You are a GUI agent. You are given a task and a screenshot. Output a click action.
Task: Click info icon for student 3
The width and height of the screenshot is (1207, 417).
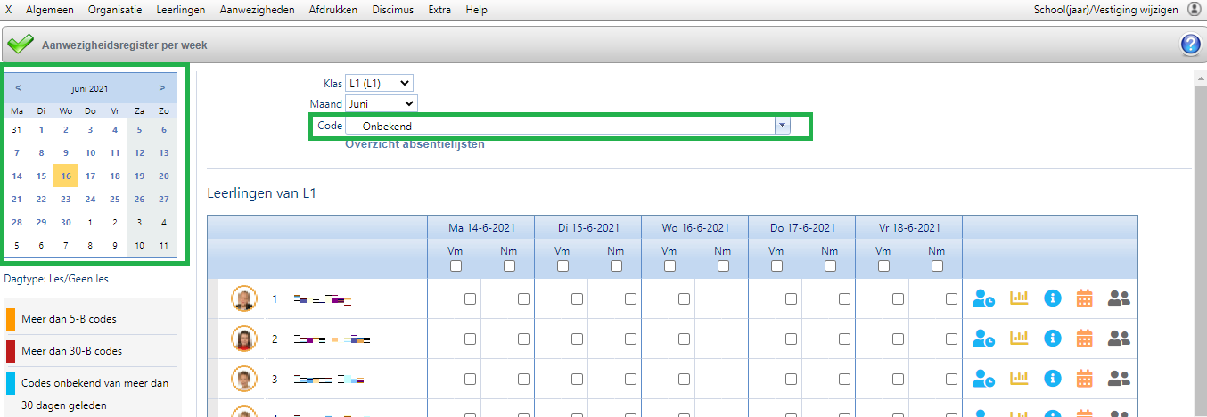(x=1053, y=379)
